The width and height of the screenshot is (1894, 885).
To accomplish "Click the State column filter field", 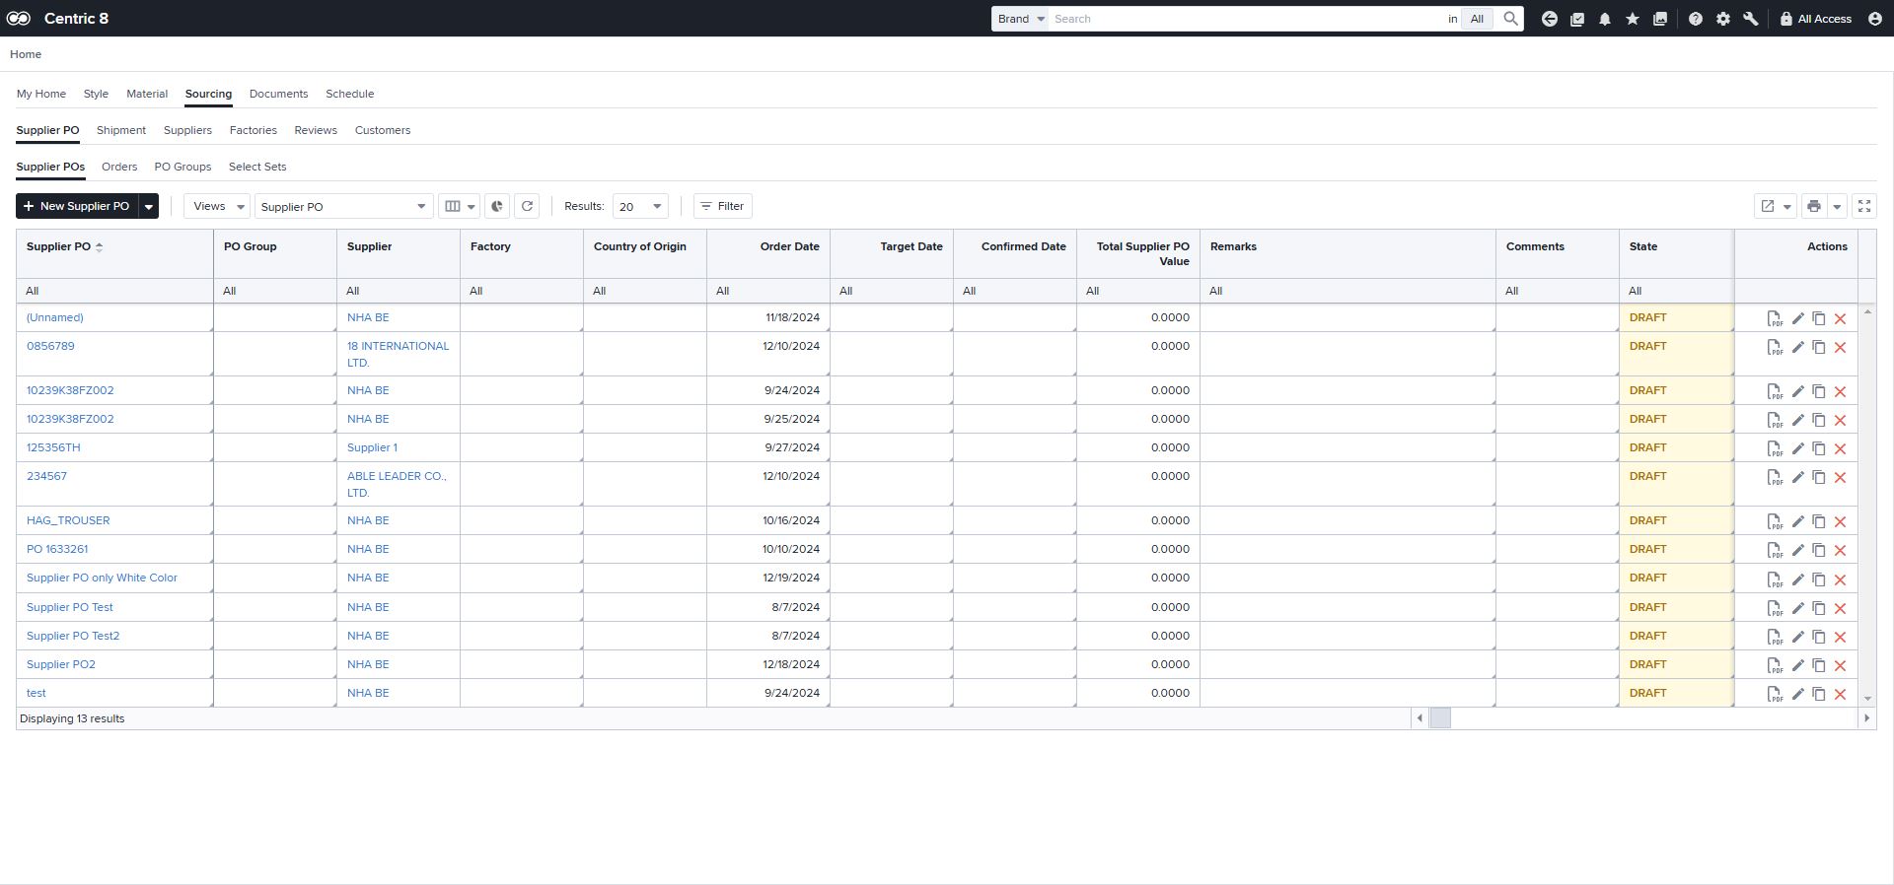I will [x=1676, y=291].
